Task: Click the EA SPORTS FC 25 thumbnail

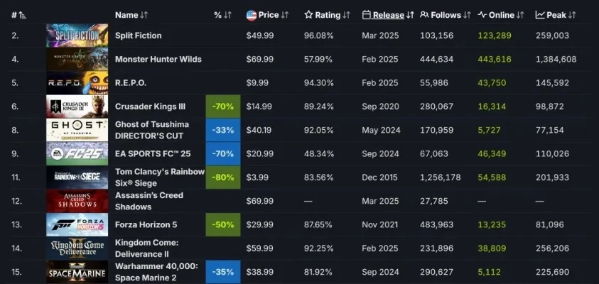Action: [77, 153]
